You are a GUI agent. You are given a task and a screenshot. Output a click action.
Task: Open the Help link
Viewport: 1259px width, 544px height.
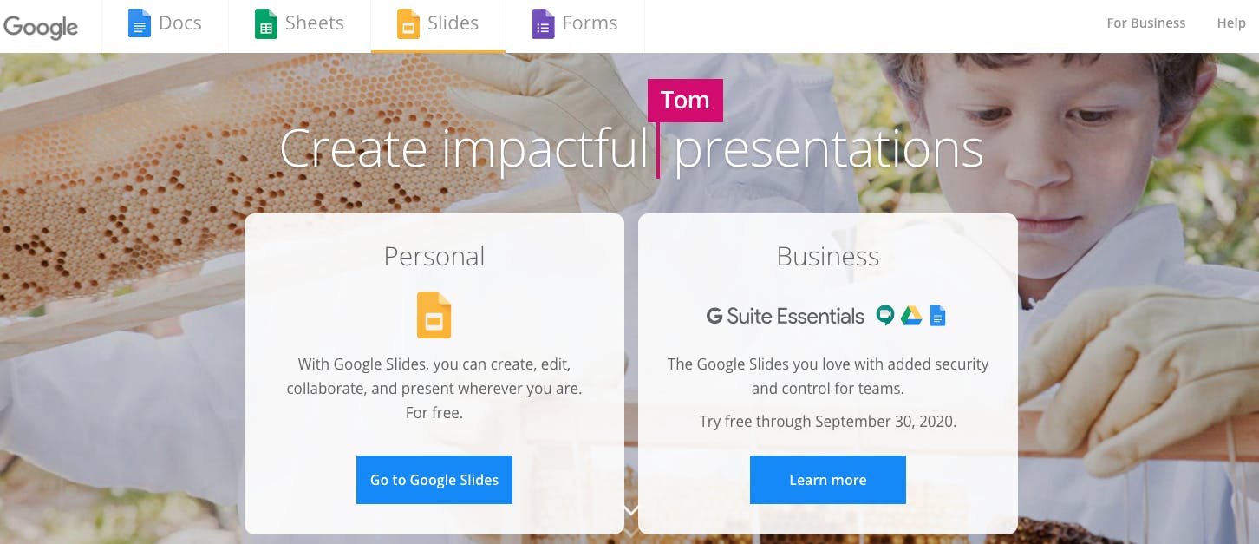[1230, 23]
